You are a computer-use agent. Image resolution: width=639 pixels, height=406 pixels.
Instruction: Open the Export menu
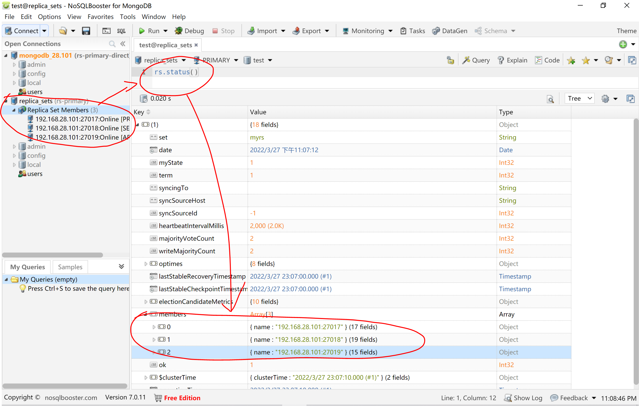[x=311, y=31]
